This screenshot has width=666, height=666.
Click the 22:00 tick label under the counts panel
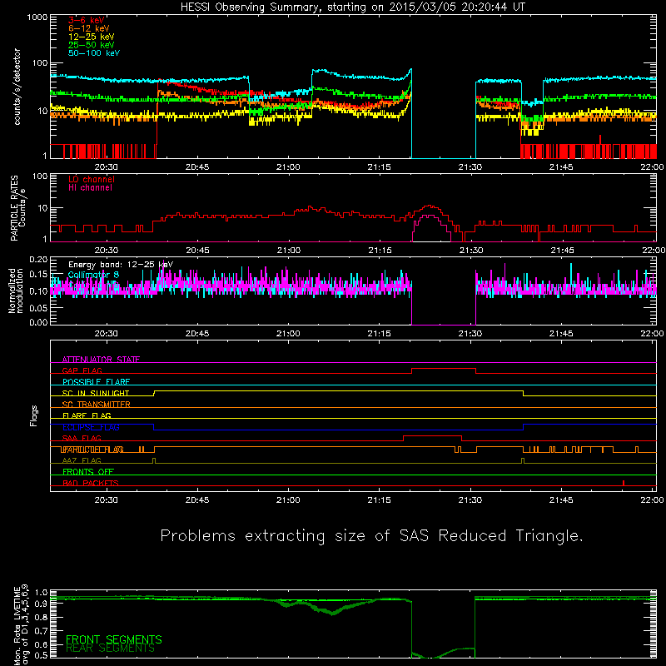652,167
